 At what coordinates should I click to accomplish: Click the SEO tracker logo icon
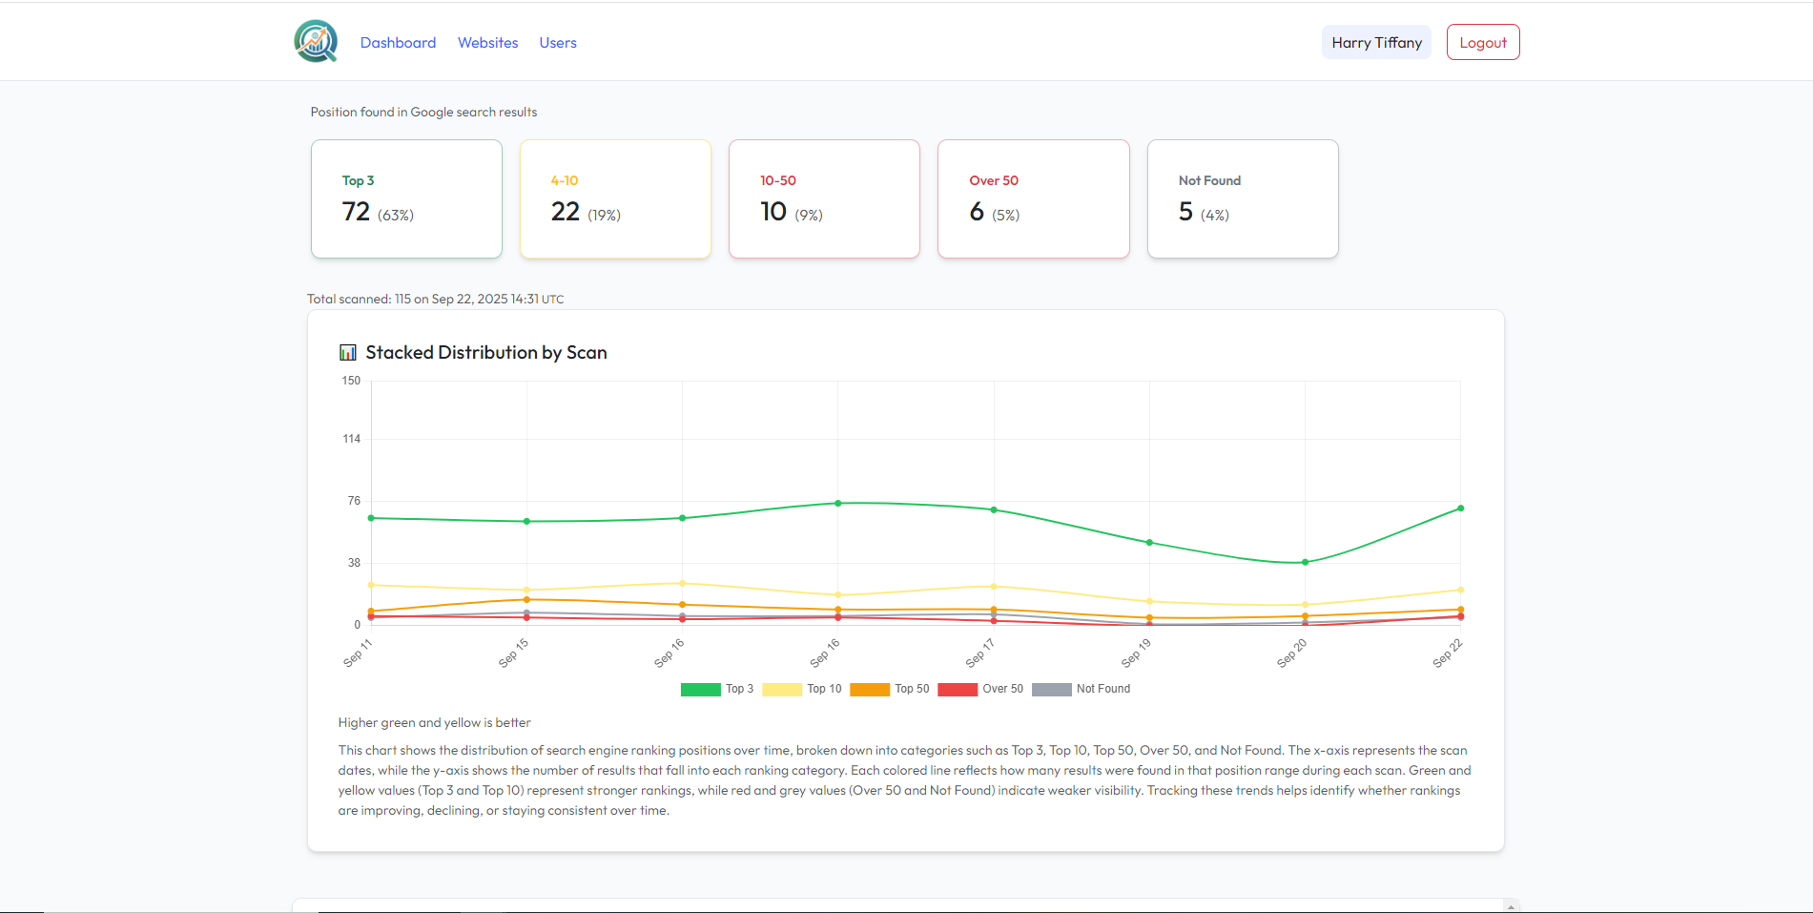pyautogui.click(x=316, y=41)
